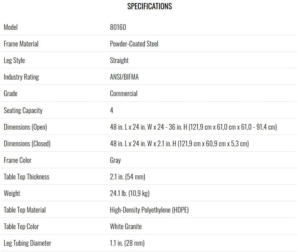The height and width of the screenshot is (252, 298).
Task: Select the Gray frame color value
Action: tap(115, 160)
